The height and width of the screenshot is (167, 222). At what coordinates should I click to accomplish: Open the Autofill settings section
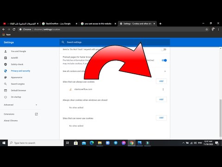pos(14,58)
